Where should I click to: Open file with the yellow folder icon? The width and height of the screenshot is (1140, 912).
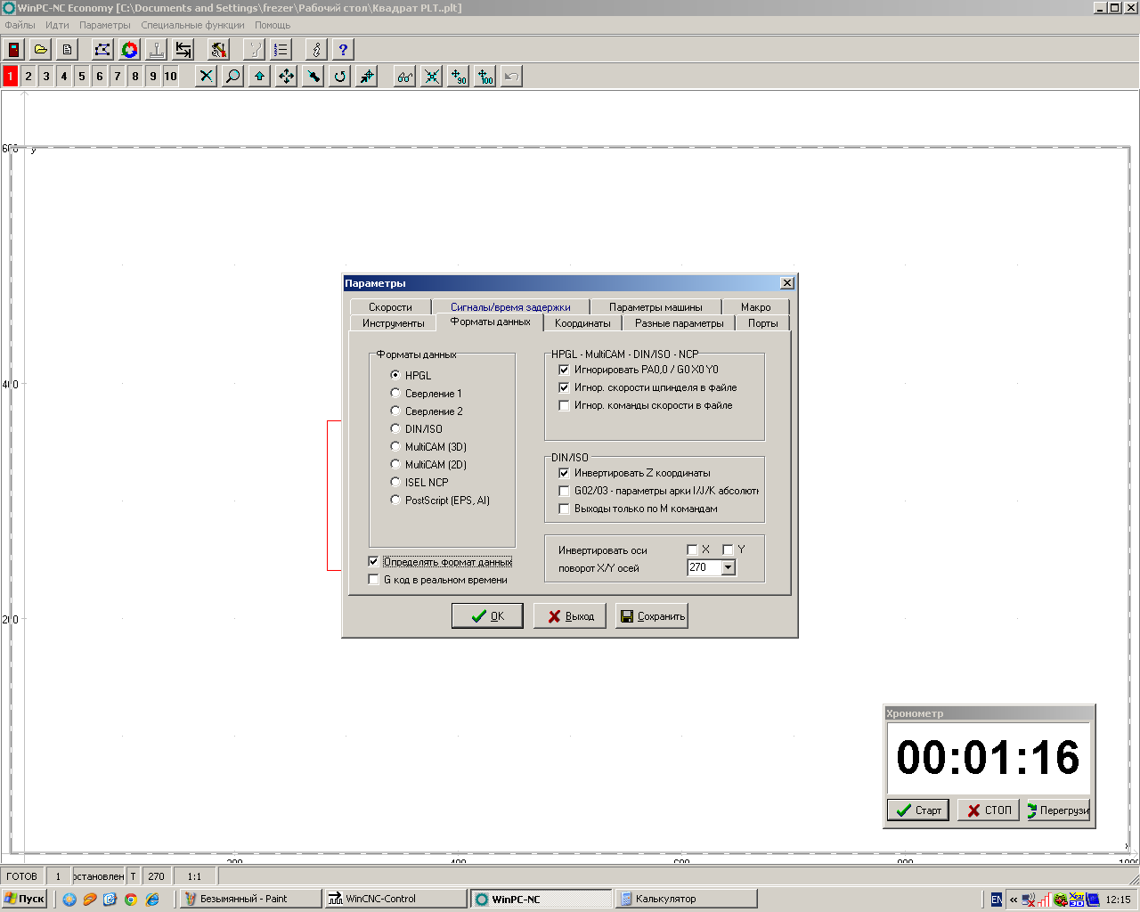point(41,49)
